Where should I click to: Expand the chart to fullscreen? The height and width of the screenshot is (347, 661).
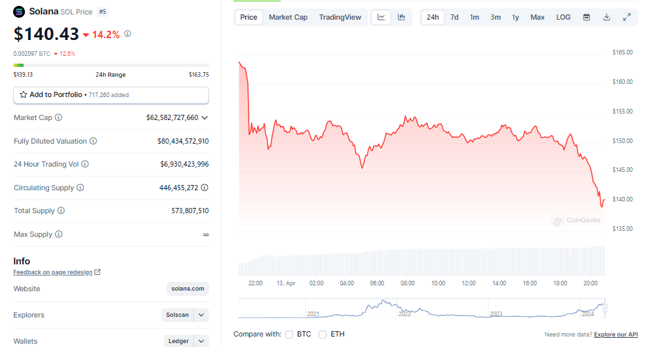[627, 17]
